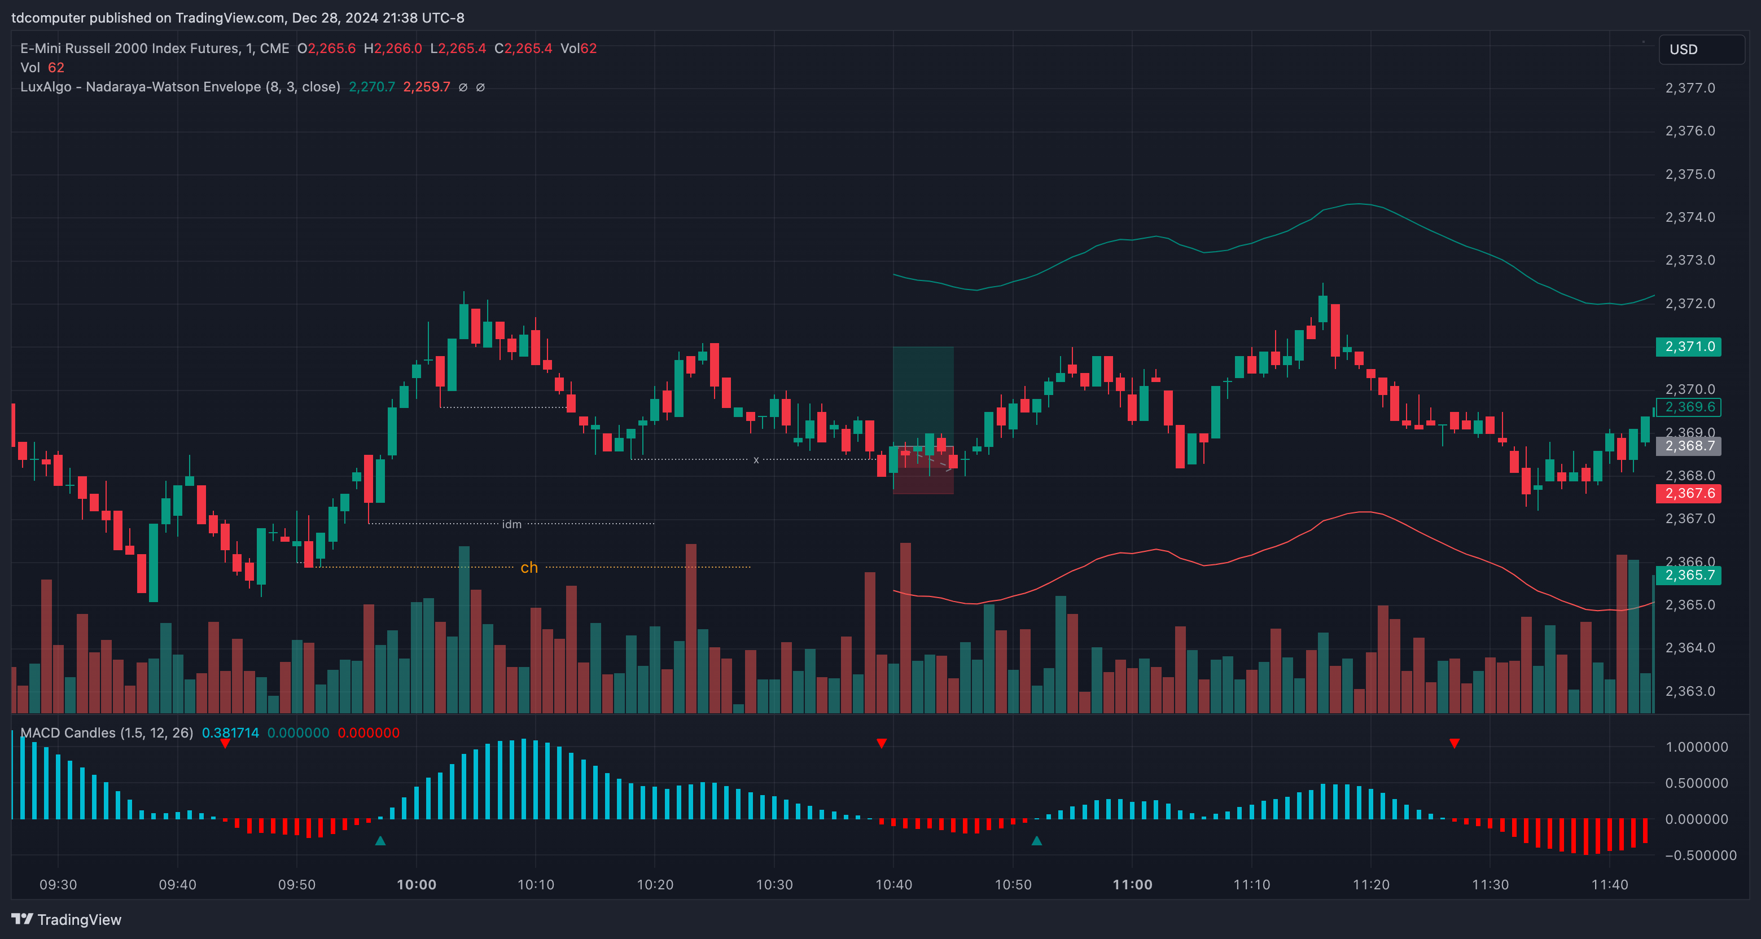Image resolution: width=1761 pixels, height=939 pixels.
Task: Click the green MACD up arrow near 10:52
Action: pos(1036,841)
